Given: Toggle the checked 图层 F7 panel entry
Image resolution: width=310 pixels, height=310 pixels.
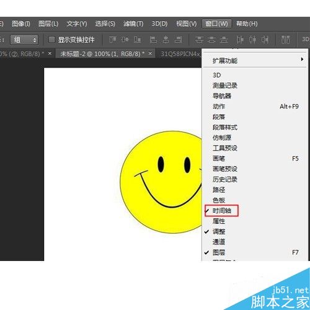Looking at the screenshot, I should [x=255, y=252].
